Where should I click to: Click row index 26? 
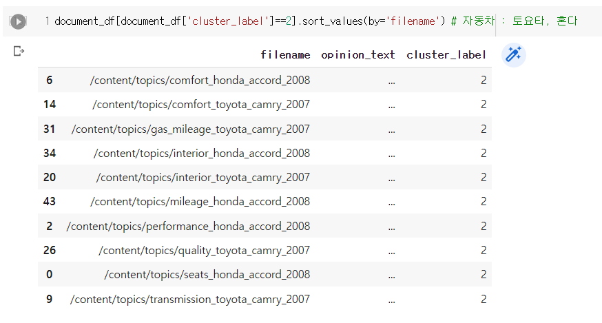50,250
